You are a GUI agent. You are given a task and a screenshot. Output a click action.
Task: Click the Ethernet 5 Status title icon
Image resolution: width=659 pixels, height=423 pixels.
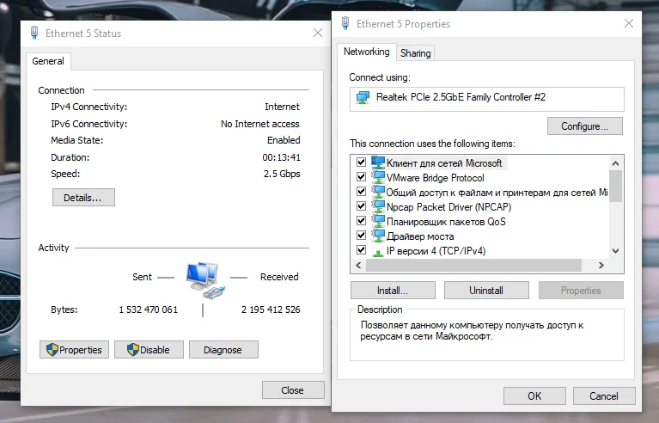pyautogui.click(x=34, y=33)
